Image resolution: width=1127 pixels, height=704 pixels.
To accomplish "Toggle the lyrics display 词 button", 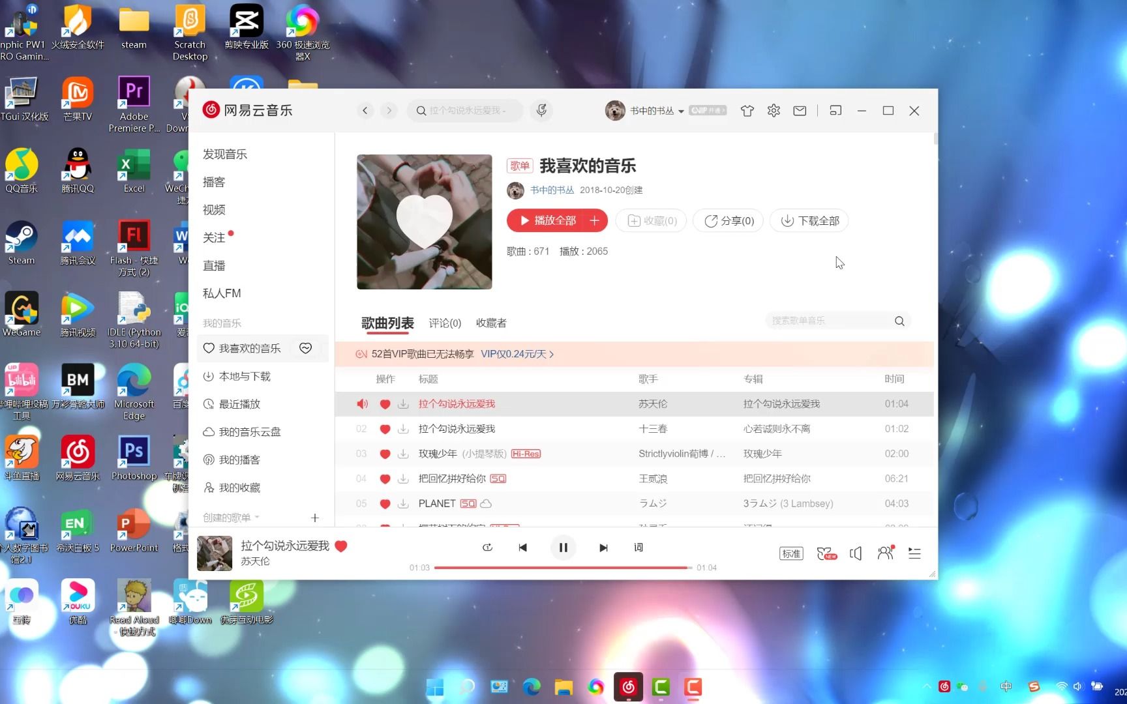I will [639, 548].
